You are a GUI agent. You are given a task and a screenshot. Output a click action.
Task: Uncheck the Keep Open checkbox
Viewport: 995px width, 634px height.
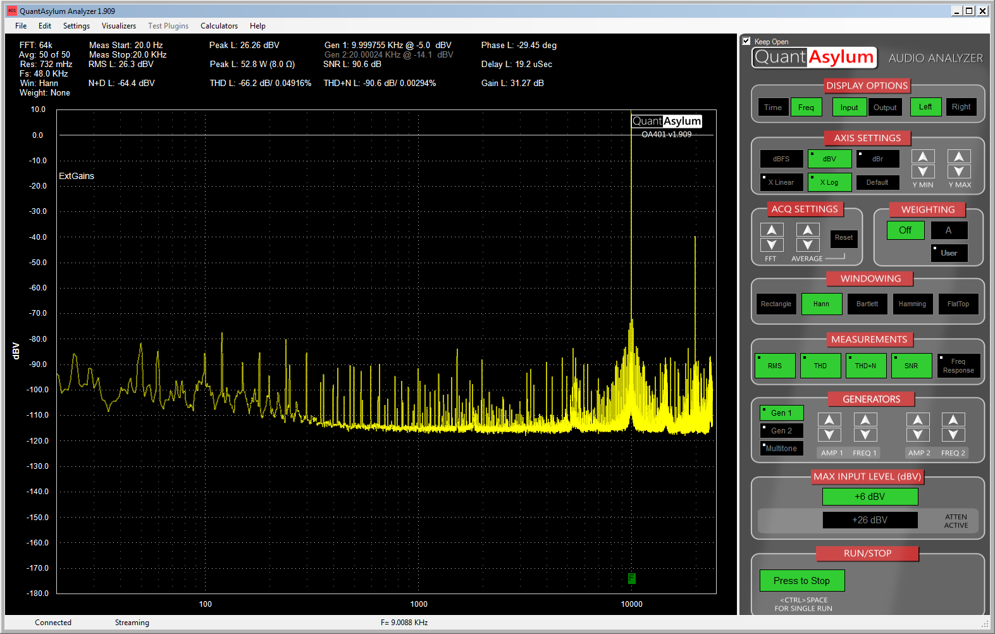point(746,41)
